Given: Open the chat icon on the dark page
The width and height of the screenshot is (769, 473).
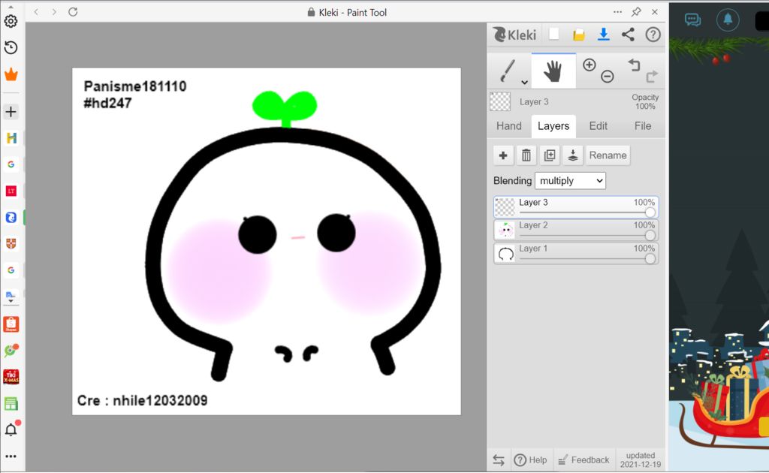Looking at the screenshot, I should (692, 20).
